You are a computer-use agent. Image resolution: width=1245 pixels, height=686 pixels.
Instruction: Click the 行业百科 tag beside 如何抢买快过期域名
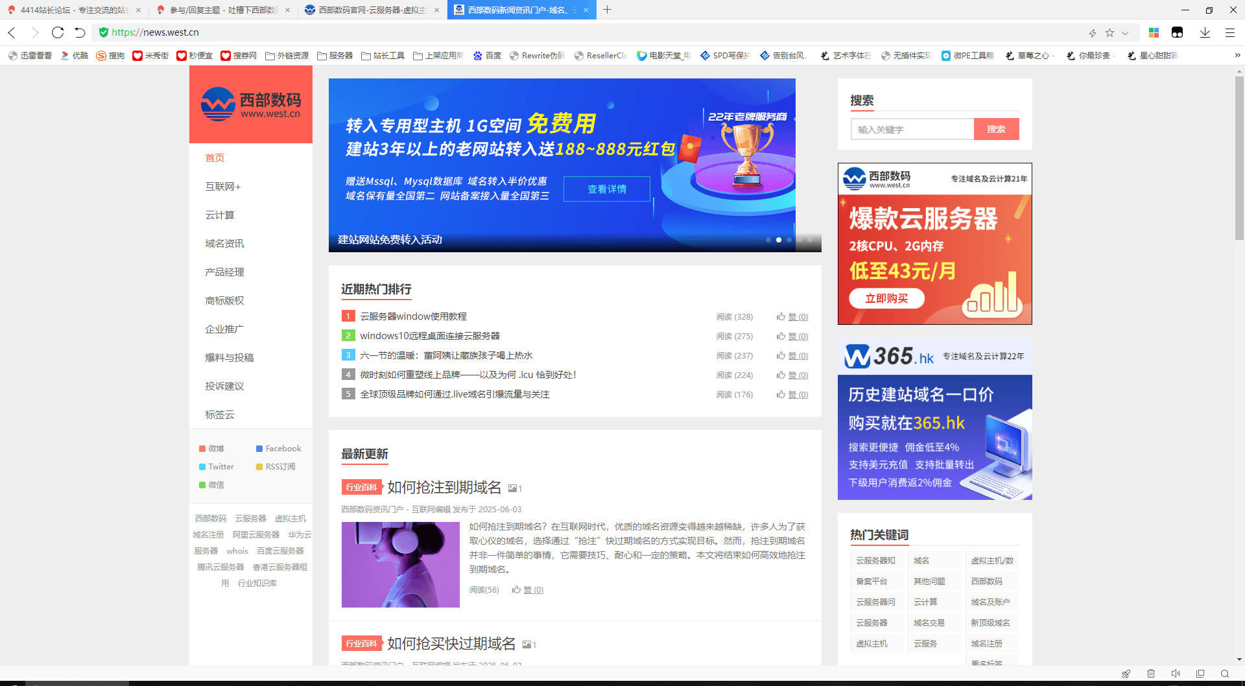(x=362, y=643)
